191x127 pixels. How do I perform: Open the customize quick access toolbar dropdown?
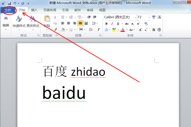(x=28, y=3)
